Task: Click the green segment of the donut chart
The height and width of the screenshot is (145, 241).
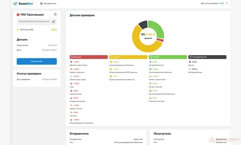Action: 157,28
